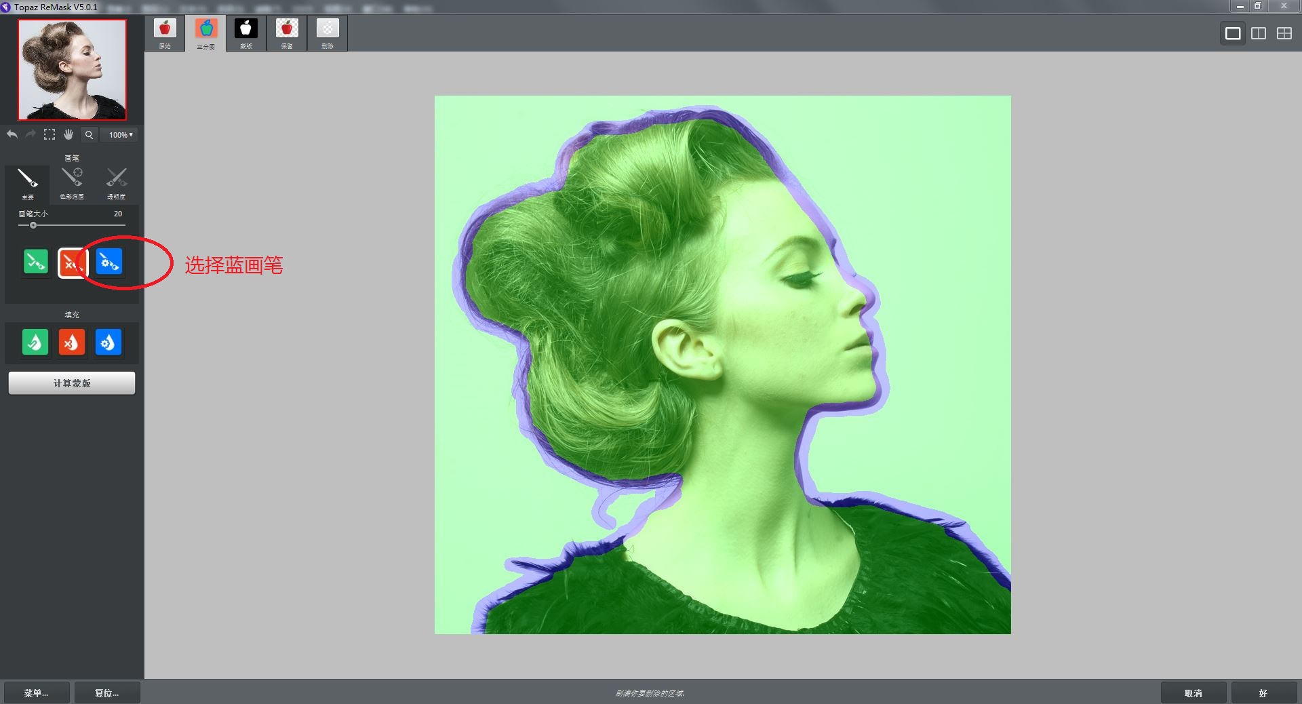Select the marquee selection tool
The height and width of the screenshot is (704, 1302).
tap(50, 134)
